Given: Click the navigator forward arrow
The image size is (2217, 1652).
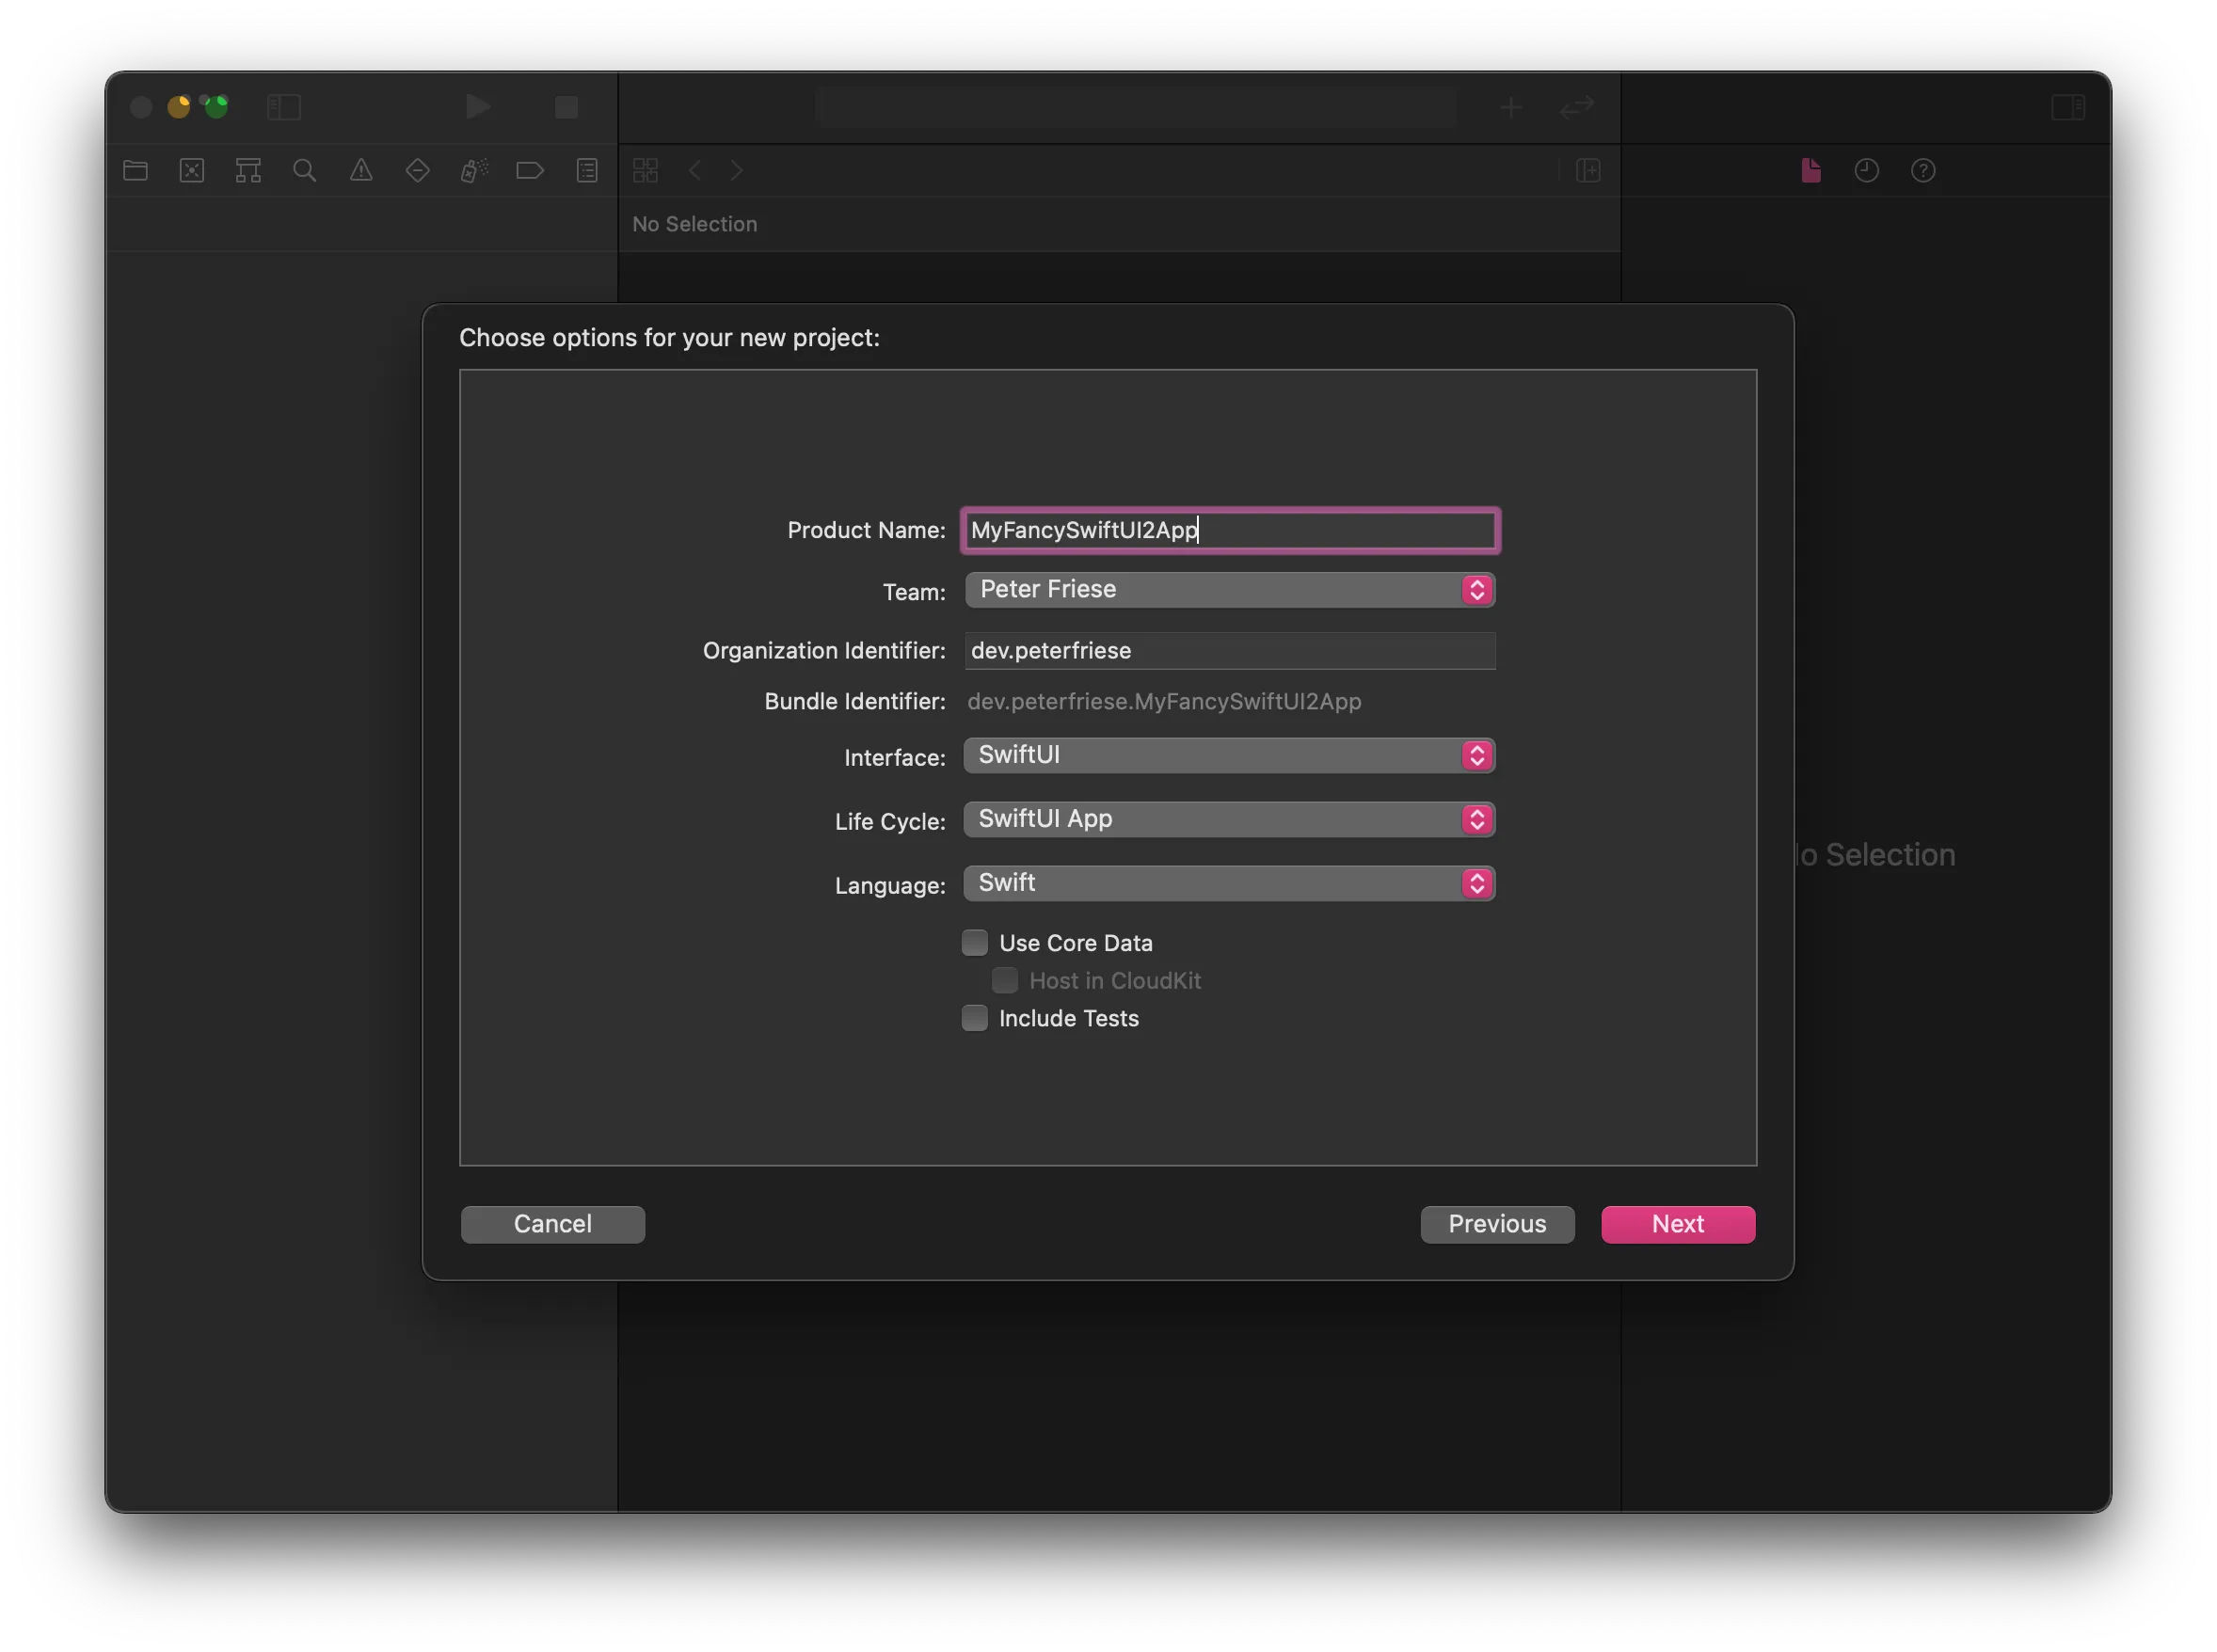Looking at the screenshot, I should (x=736, y=170).
